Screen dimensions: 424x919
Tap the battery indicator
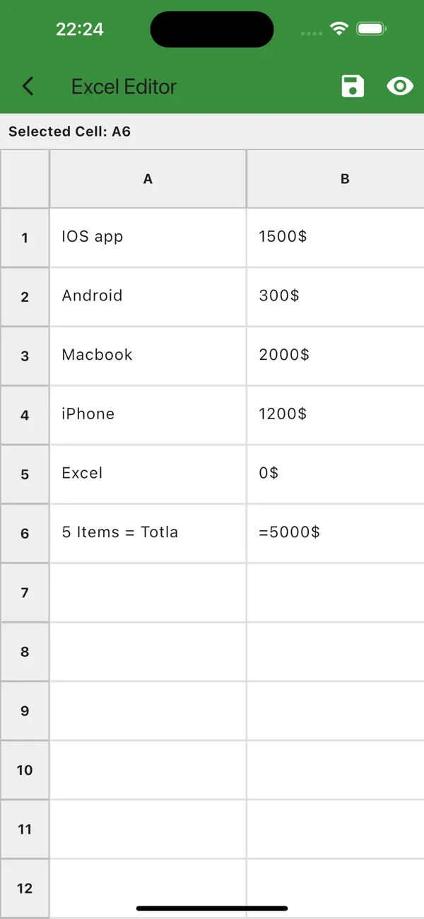[370, 29]
